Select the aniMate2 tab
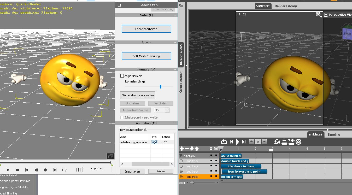The height and width of the screenshot is (195, 352). (x=315, y=134)
